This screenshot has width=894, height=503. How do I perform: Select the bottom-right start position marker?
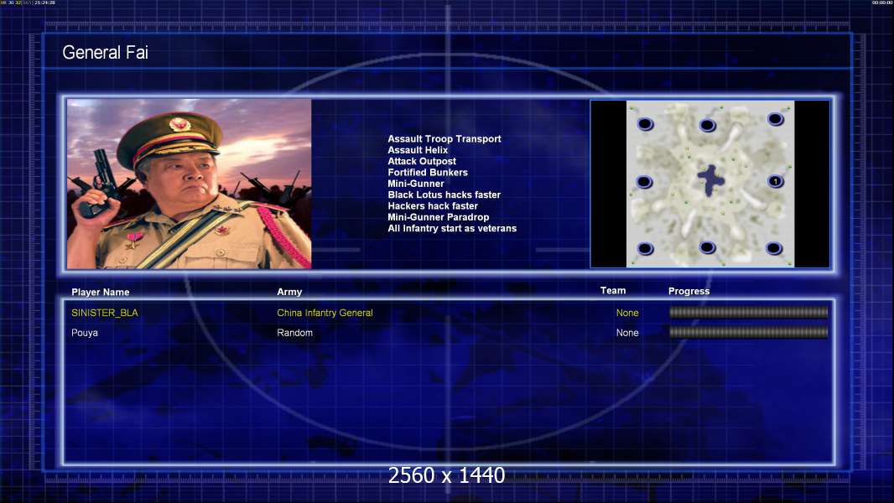(x=774, y=248)
